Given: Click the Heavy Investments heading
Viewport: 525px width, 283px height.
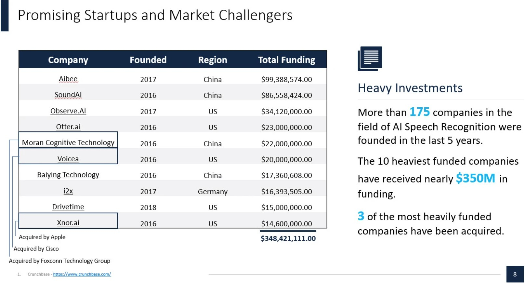Looking at the screenshot, I should [410, 88].
